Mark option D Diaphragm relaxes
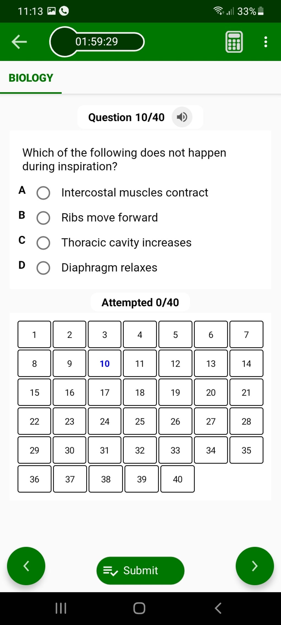The height and width of the screenshot is (625, 281). click(44, 268)
